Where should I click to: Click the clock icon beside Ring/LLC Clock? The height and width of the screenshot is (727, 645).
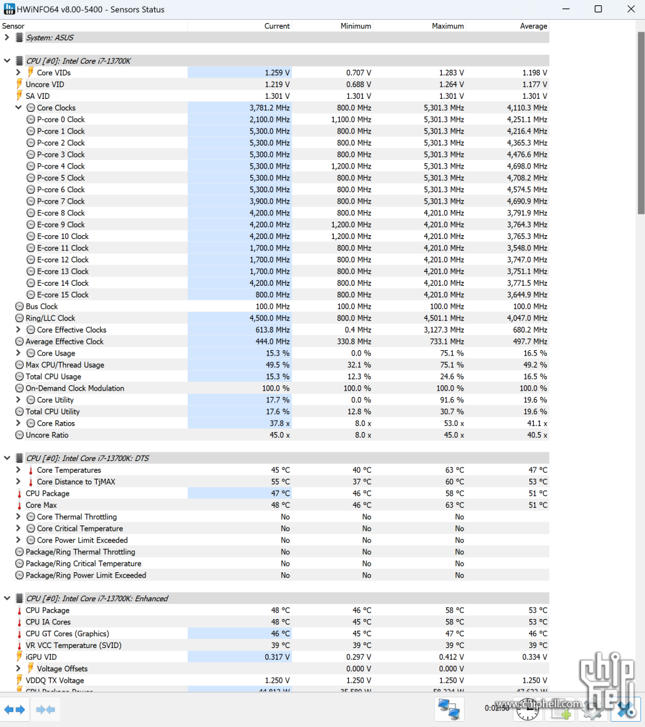20,318
